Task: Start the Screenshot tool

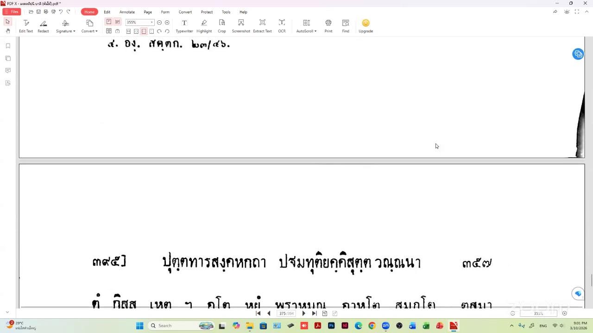Action: pos(241,26)
